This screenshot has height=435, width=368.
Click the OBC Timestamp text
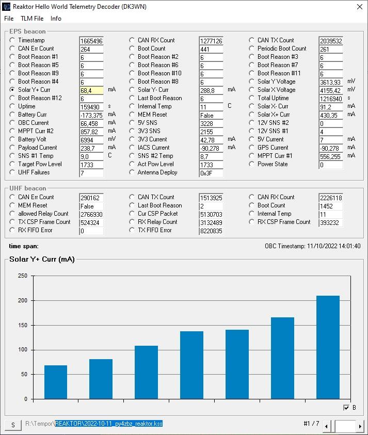coord(312,246)
